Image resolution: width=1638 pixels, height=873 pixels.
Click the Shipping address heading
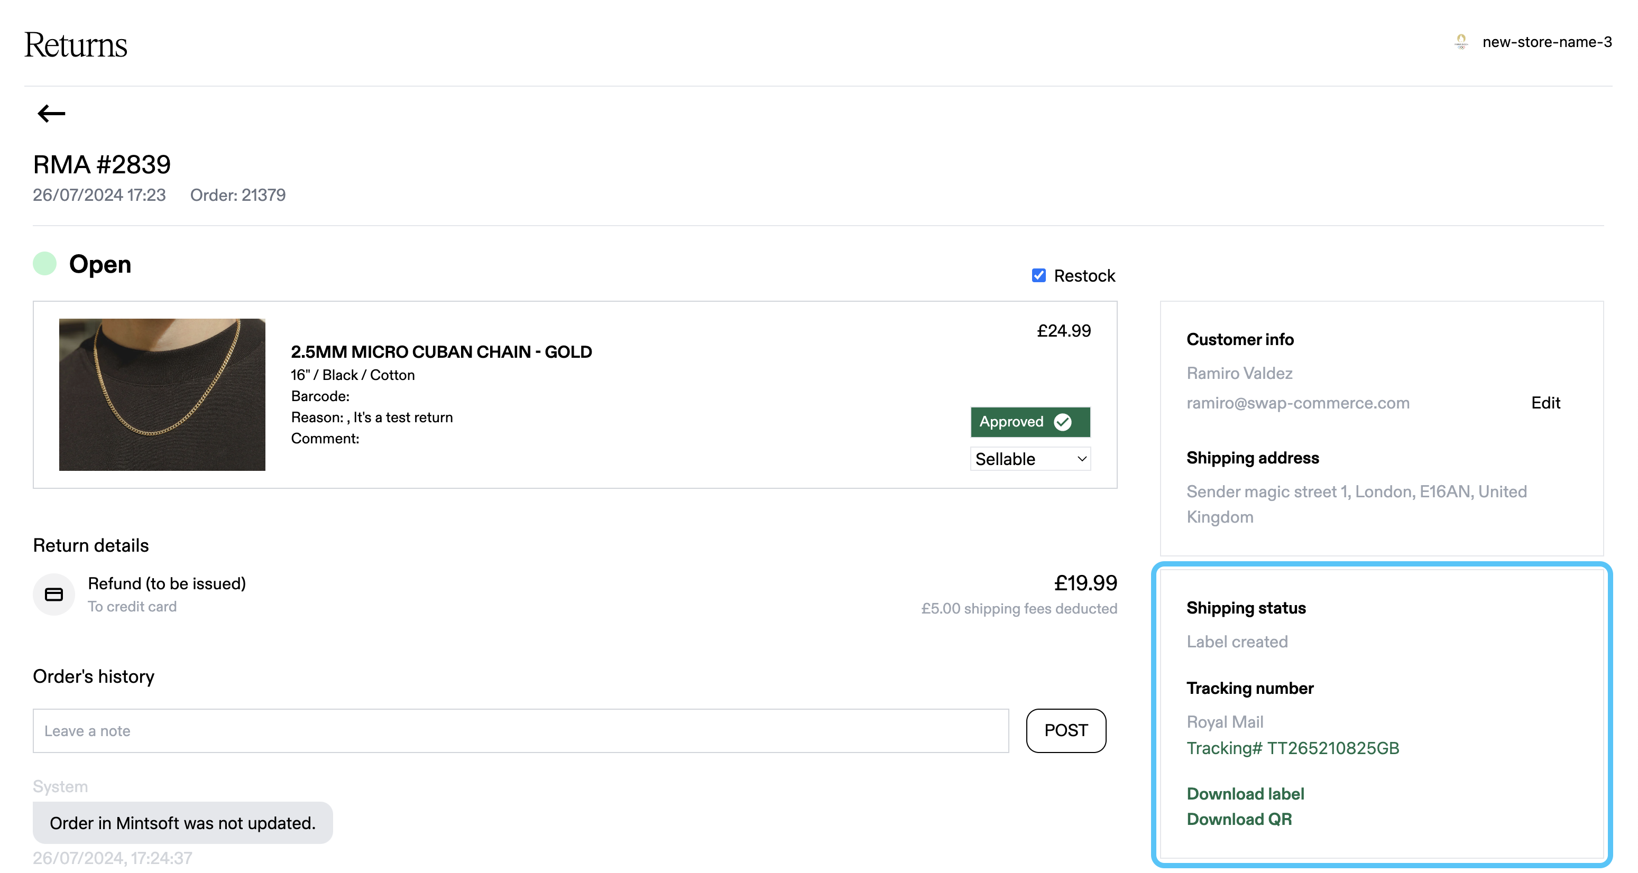click(x=1253, y=458)
